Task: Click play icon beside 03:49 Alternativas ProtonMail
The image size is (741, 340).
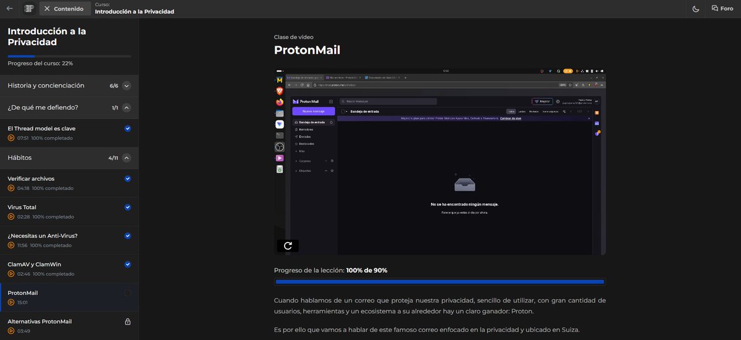Action: tap(11, 331)
